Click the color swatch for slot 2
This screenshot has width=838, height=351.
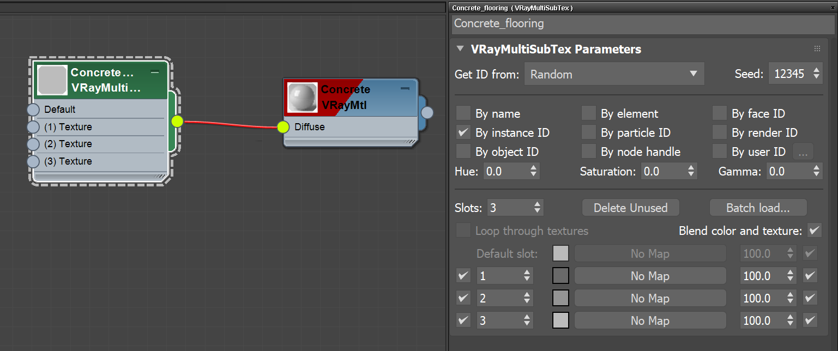pyautogui.click(x=560, y=298)
